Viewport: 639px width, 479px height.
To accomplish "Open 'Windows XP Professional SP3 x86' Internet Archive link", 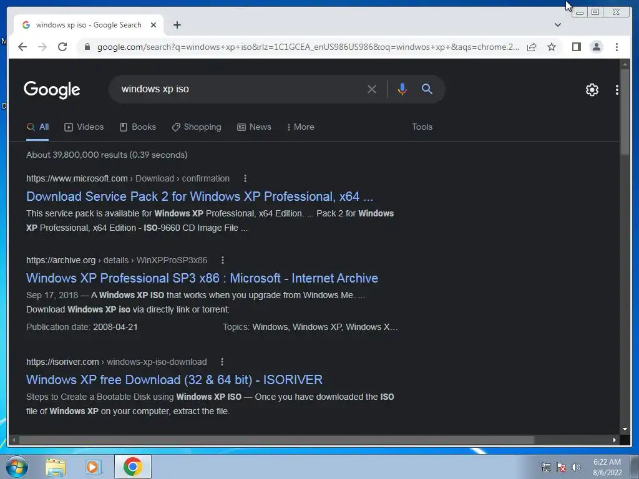I will [x=202, y=278].
